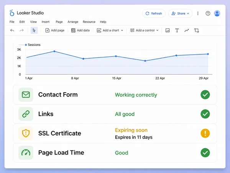Click the 'Contact Form' label
This screenshot has width=230, height=173.
(58, 95)
